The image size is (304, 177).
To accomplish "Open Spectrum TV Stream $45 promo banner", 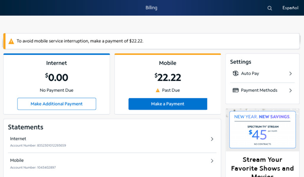I will click(x=262, y=130).
